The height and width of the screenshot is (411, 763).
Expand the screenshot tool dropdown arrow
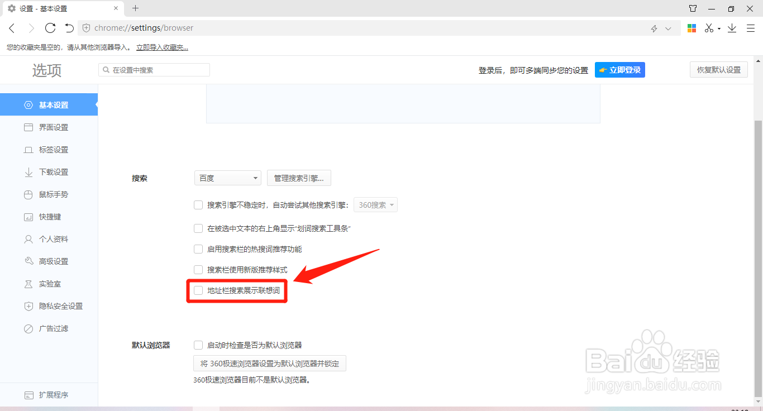[x=719, y=28]
